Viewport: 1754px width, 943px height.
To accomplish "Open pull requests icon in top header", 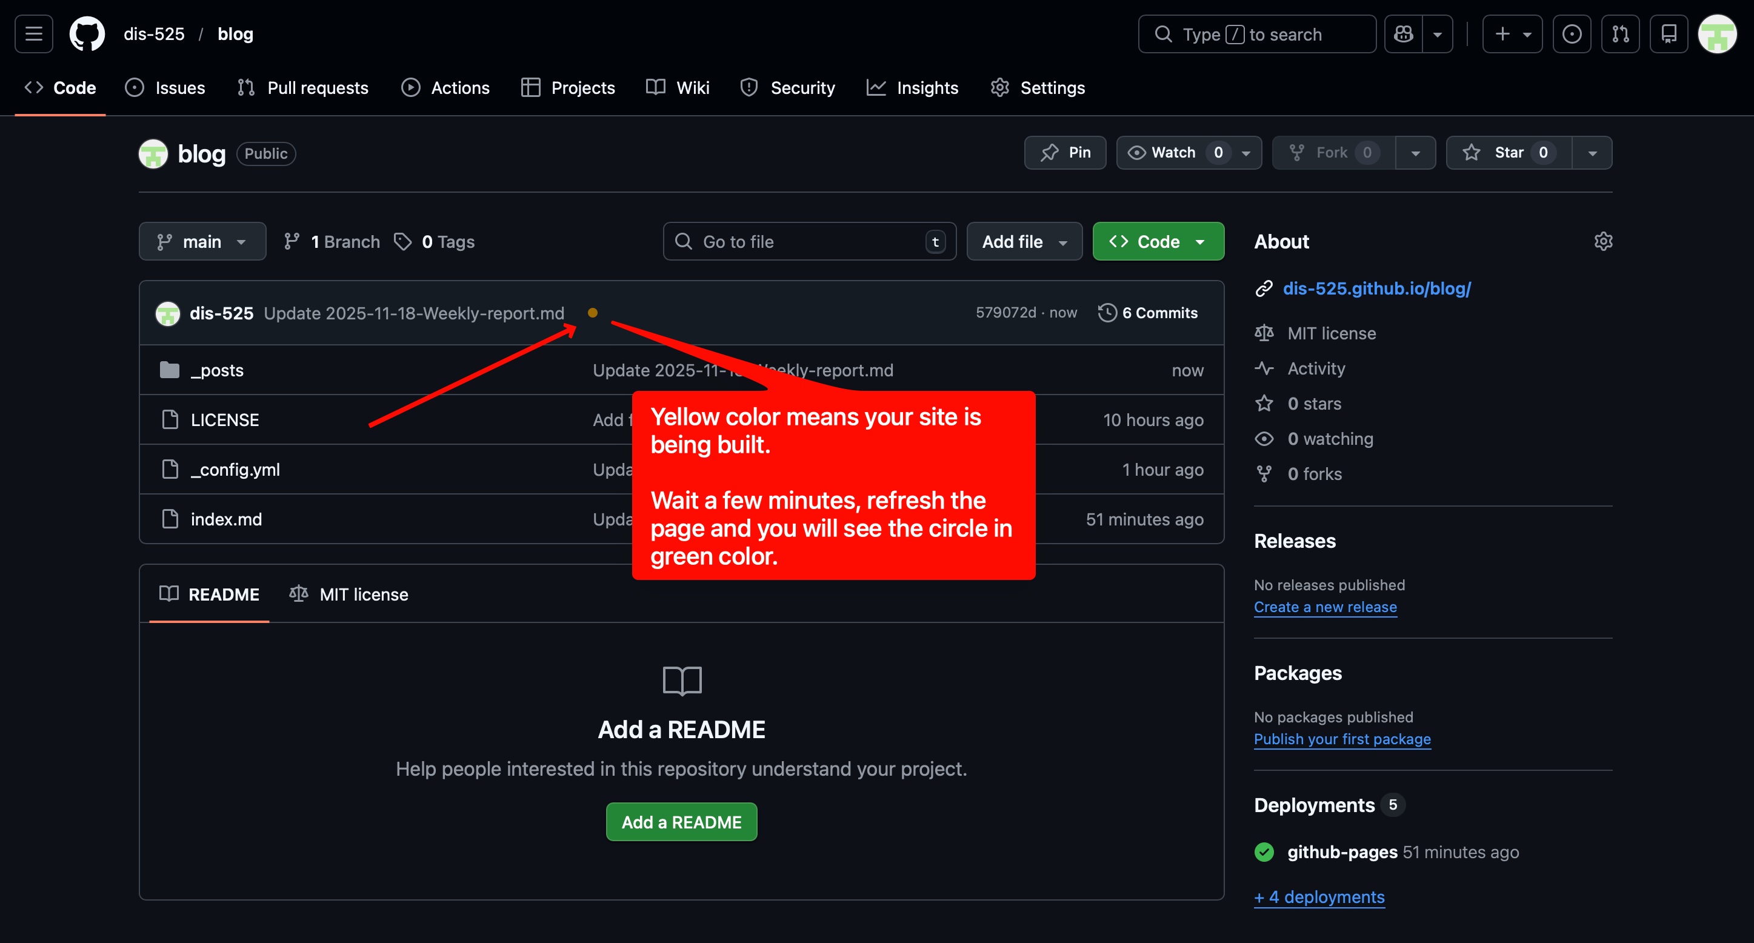I will pos(1620,34).
